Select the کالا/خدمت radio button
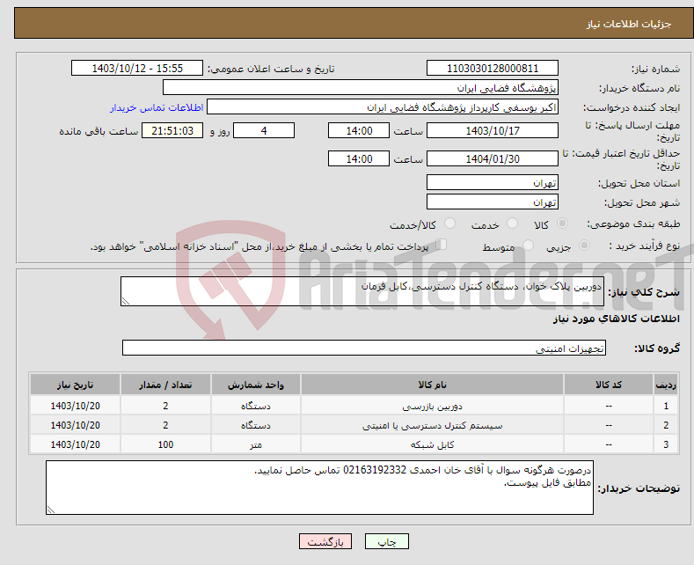 pyautogui.click(x=449, y=224)
